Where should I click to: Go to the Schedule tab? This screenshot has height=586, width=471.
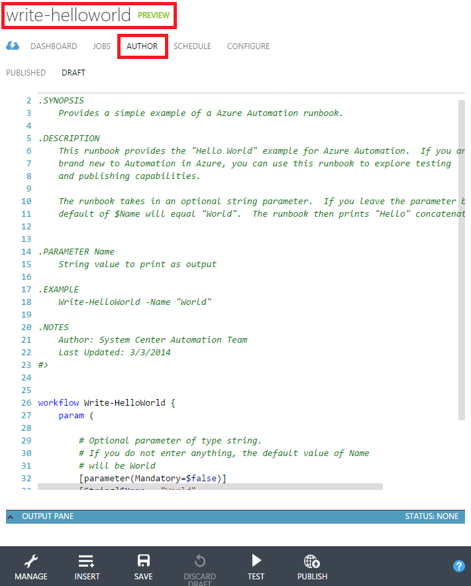(x=192, y=46)
